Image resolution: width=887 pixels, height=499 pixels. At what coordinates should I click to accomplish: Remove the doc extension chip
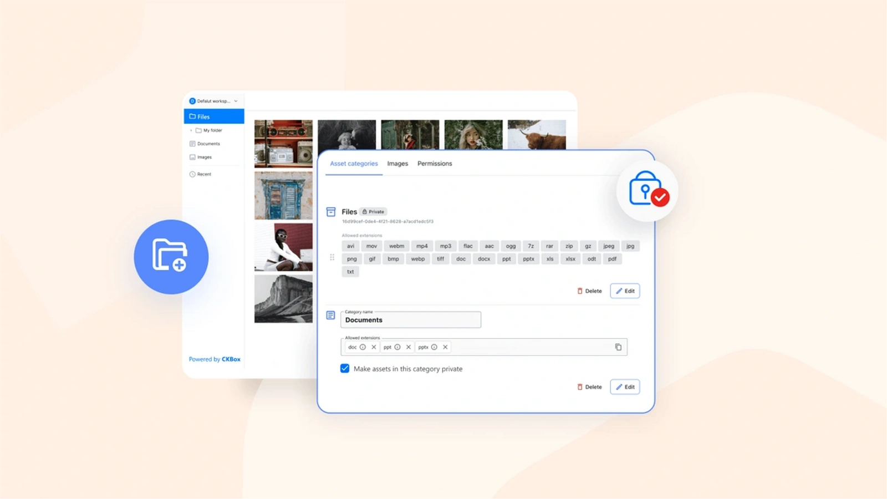click(x=374, y=347)
